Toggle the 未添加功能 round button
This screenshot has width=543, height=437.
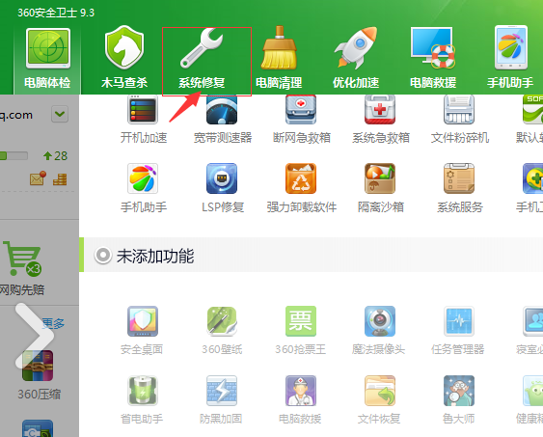tap(103, 256)
